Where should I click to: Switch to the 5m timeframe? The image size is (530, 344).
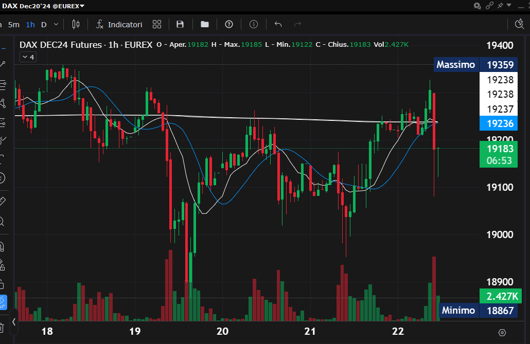tap(14, 24)
